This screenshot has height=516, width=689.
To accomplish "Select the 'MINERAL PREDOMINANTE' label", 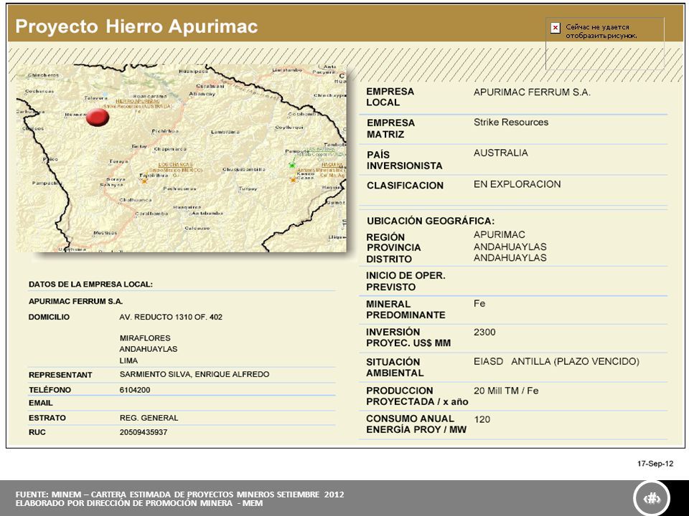I will (x=406, y=310).
